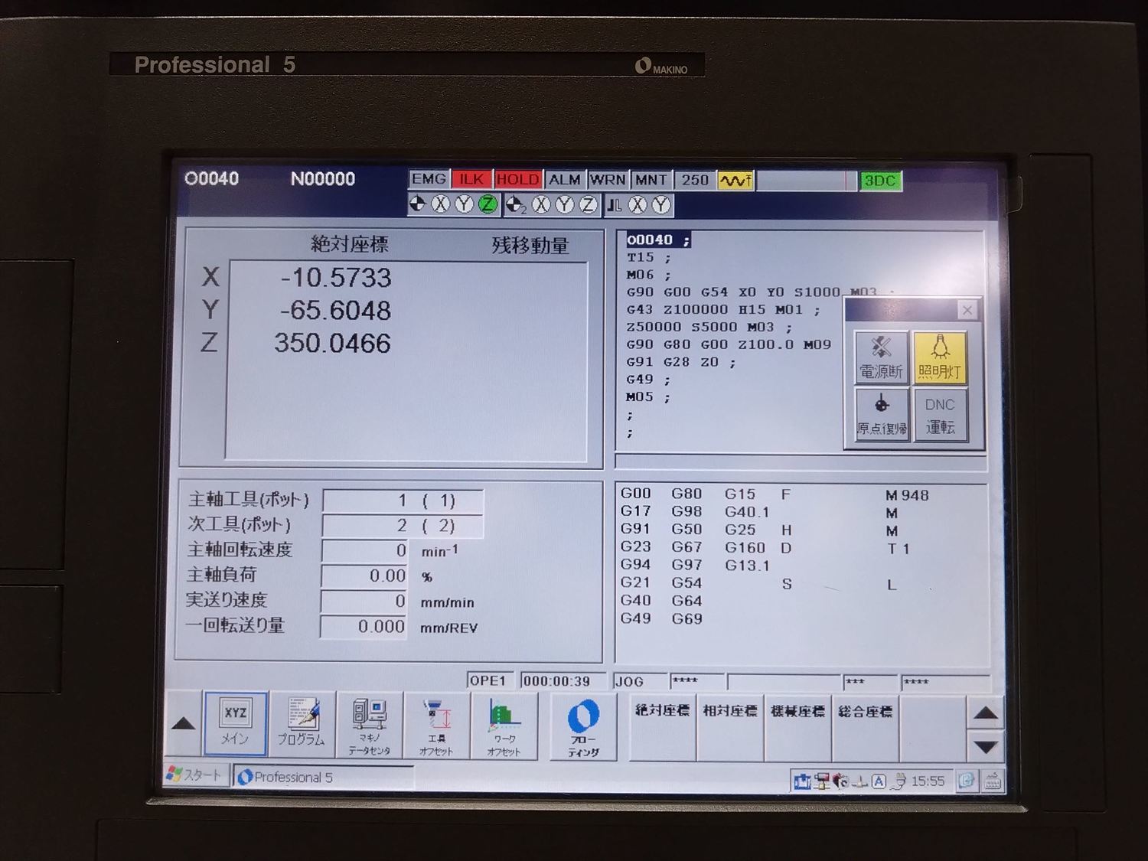Click the MNT maintenance indicator

[651, 180]
